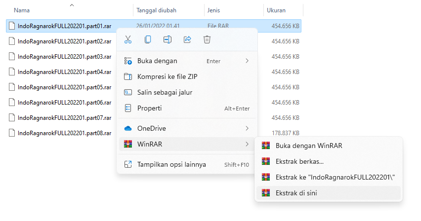The width and height of the screenshot is (421, 221).
Task: Sort by the Nama column header
Action: point(22,10)
